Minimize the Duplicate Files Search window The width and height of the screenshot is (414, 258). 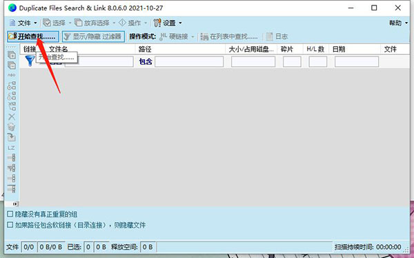pyautogui.click(x=351, y=8)
